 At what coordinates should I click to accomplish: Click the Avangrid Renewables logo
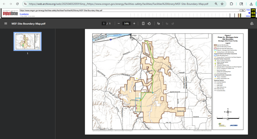[x=222, y=125]
